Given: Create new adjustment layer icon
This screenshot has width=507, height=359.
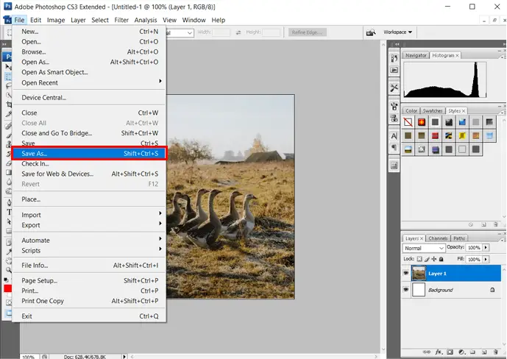Looking at the screenshot, I should tap(461, 352).
